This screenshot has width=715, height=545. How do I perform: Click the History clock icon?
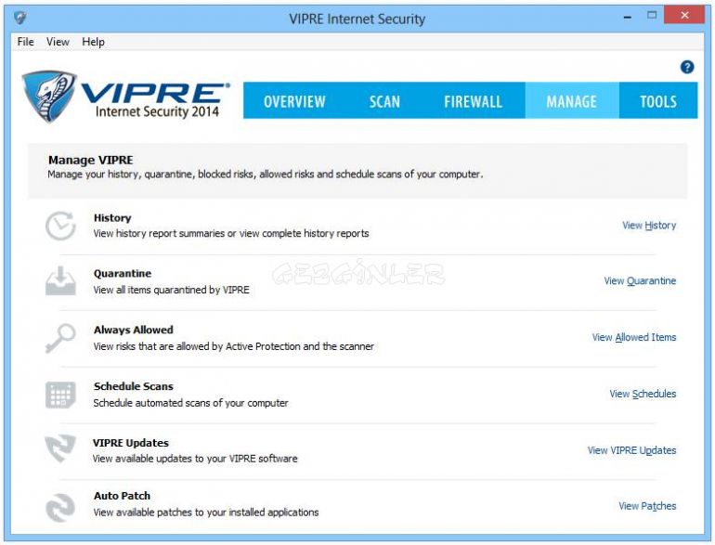click(60, 226)
